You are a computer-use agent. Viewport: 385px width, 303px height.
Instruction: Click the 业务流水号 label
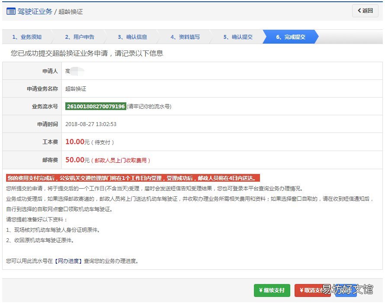click(x=45, y=106)
